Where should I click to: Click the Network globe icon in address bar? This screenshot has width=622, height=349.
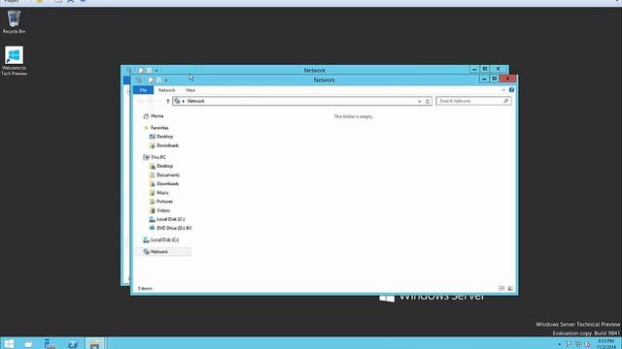click(x=177, y=101)
